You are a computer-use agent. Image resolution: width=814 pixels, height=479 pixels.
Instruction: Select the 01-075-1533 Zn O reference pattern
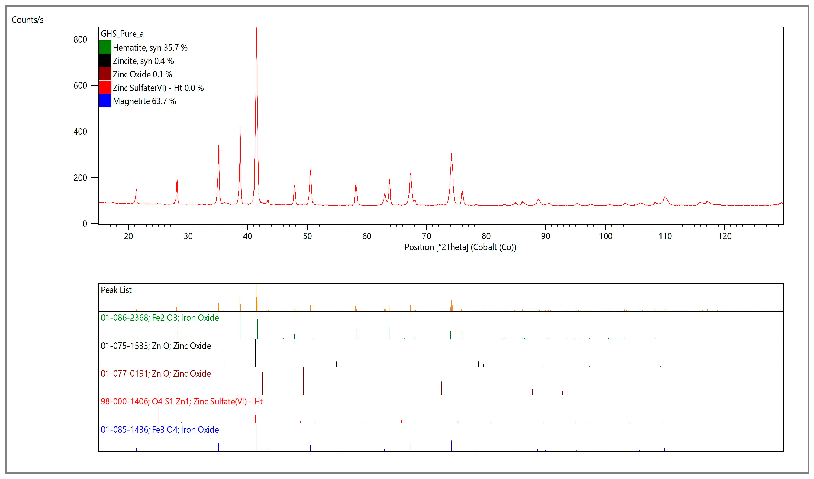pyautogui.click(x=156, y=346)
